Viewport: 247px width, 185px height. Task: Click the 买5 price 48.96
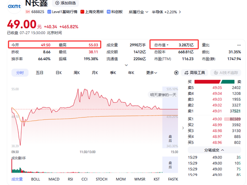217,143
